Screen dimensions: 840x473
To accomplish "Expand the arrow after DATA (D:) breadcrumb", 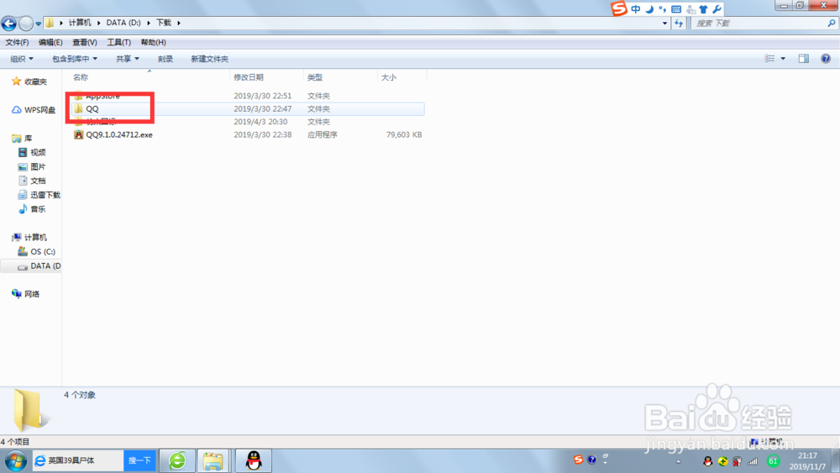I will [x=149, y=23].
